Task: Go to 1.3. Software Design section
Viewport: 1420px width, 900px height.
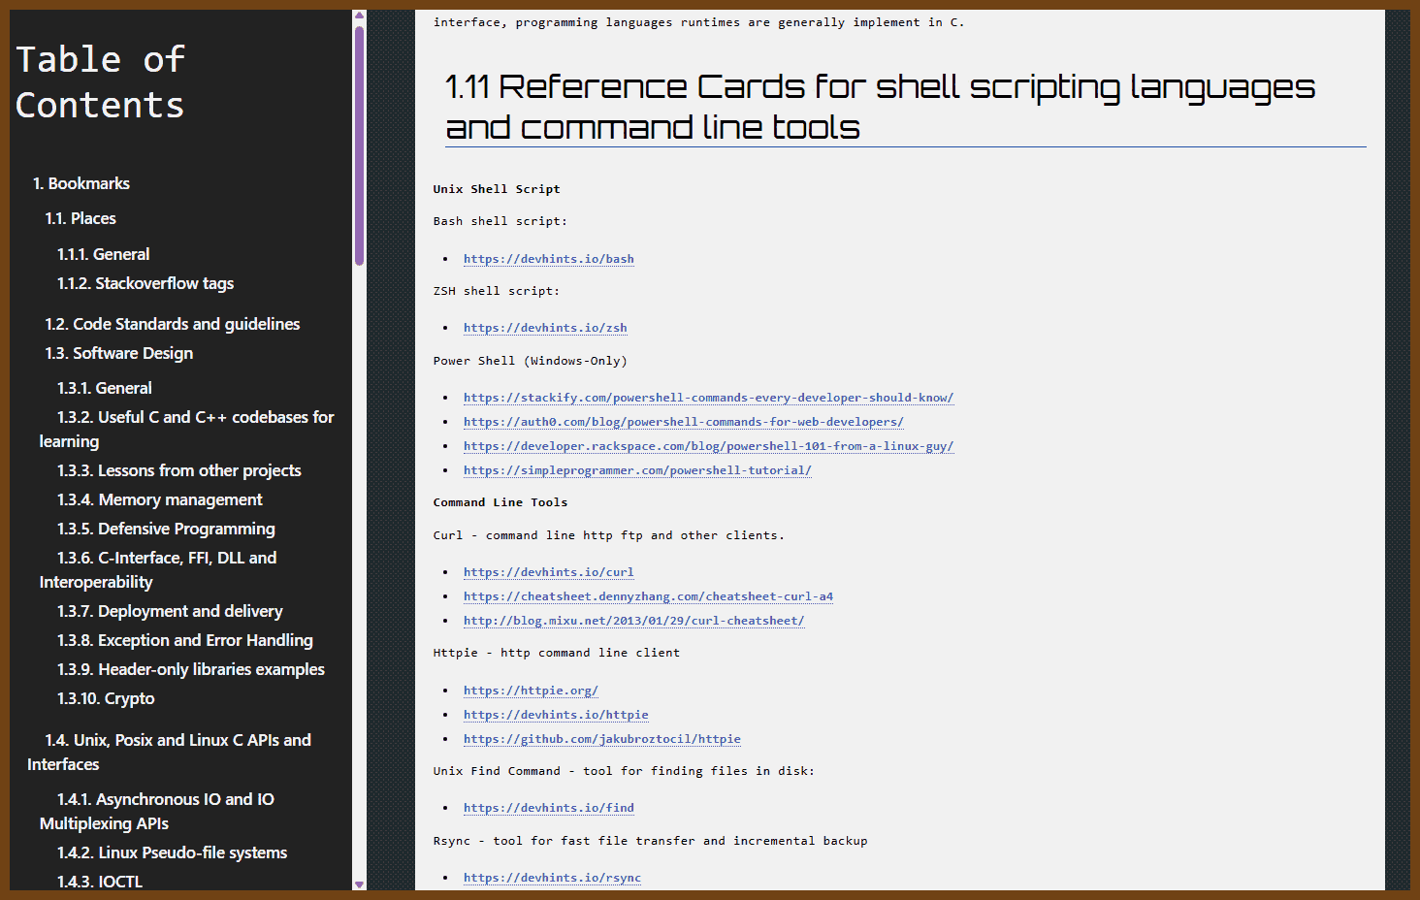Action: [x=119, y=353]
